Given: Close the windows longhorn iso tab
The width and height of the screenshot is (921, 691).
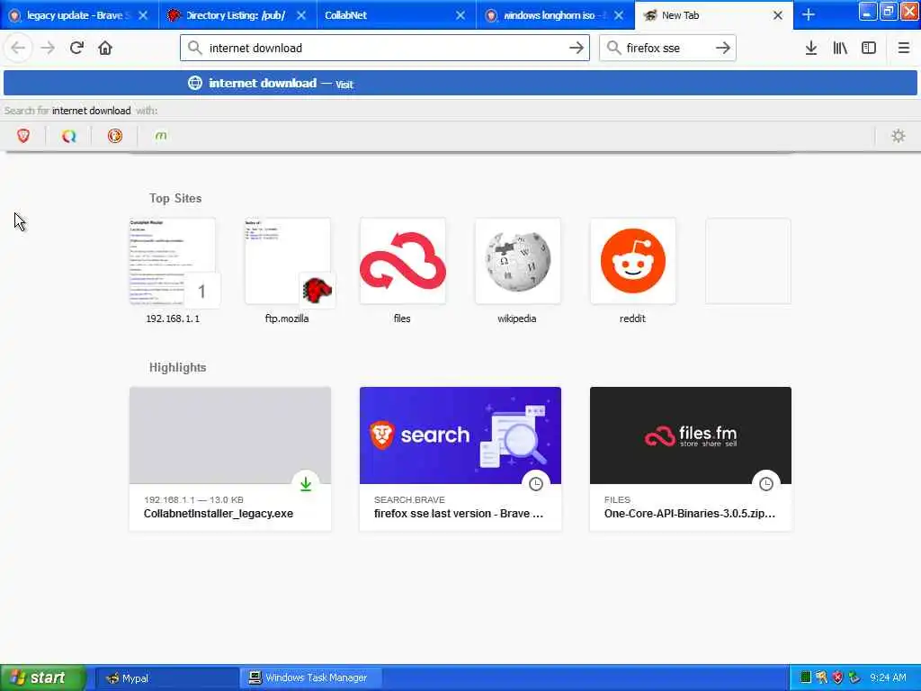Looking at the screenshot, I should [x=619, y=15].
